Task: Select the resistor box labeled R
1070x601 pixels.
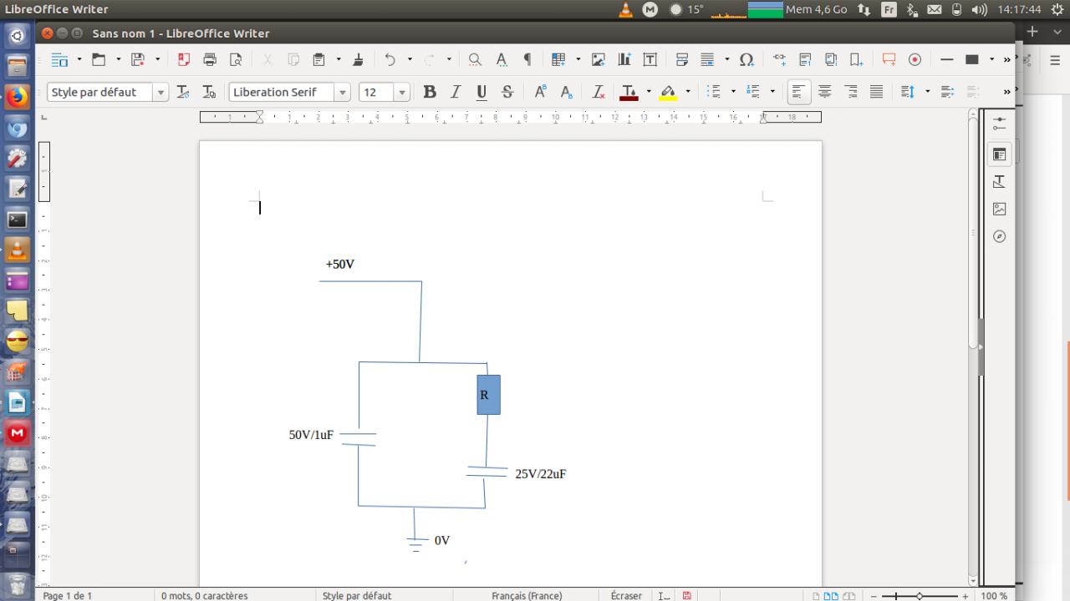Action: (x=488, y=395)
